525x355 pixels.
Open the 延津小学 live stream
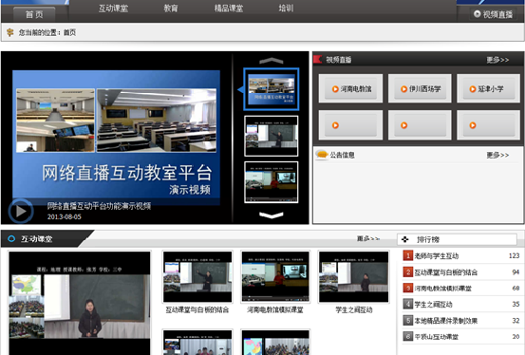[489, 89]
